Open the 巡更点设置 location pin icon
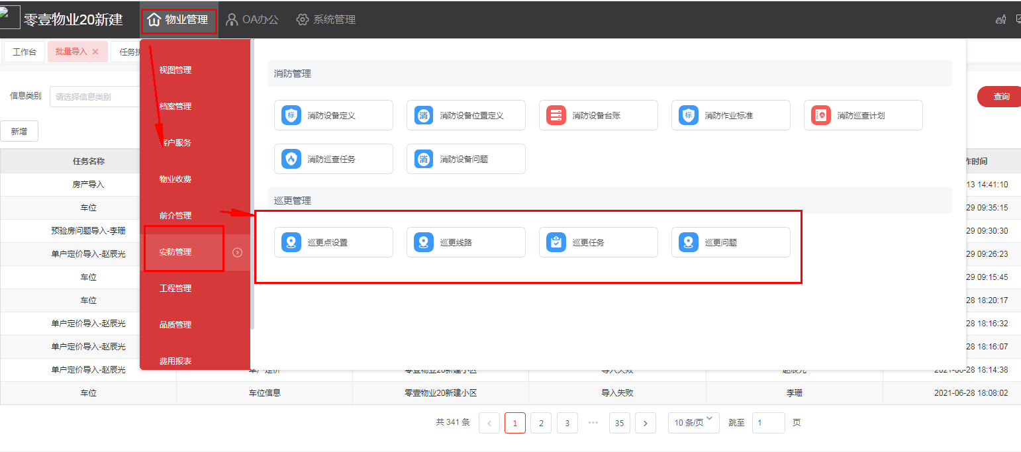This screenshot has height=452, width=1021. 291,242
